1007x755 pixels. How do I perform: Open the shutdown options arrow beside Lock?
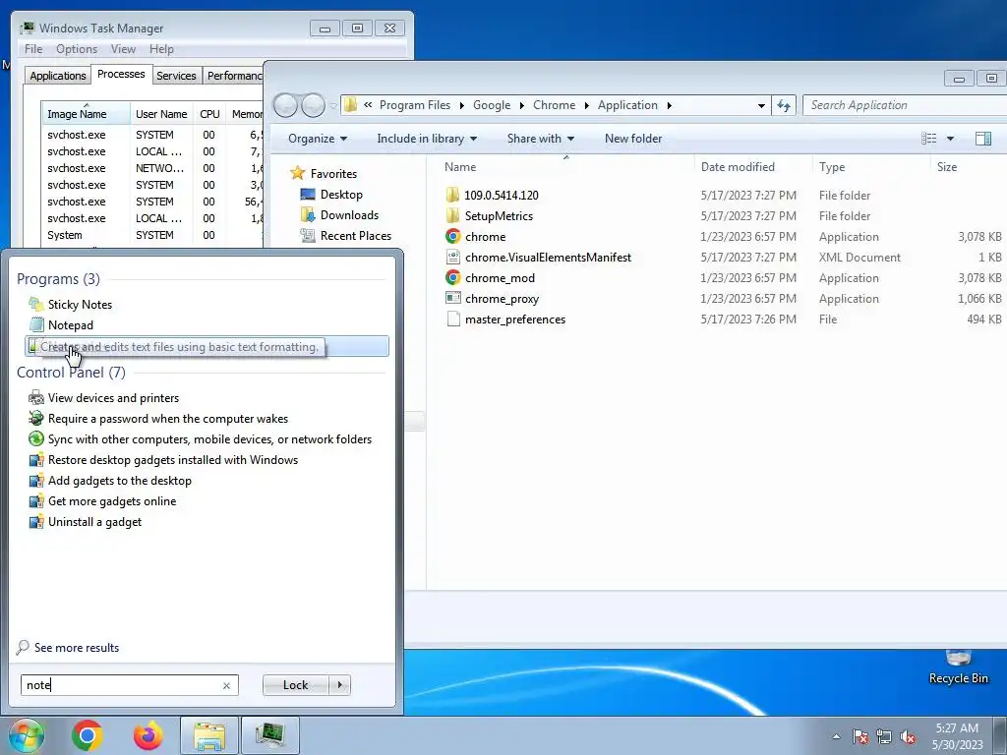coord(339,685)
